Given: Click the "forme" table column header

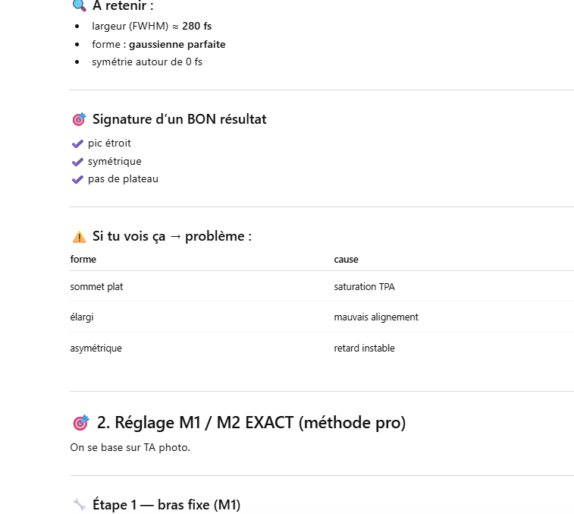Looking at the screenshot, I should (x=83, y=260).
